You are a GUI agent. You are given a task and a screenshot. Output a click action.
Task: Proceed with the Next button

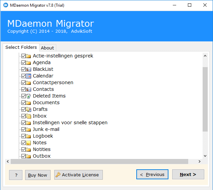188,174
